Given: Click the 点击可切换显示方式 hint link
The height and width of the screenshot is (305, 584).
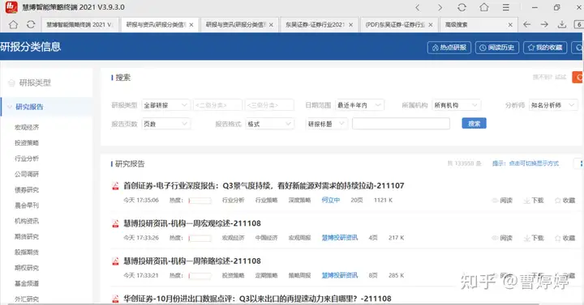Looking at the screenshot, I should pos(534,163).
